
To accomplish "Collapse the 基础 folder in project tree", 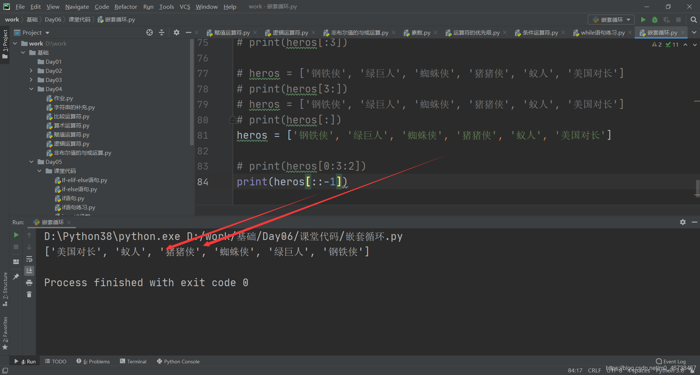I will point(23,52).
